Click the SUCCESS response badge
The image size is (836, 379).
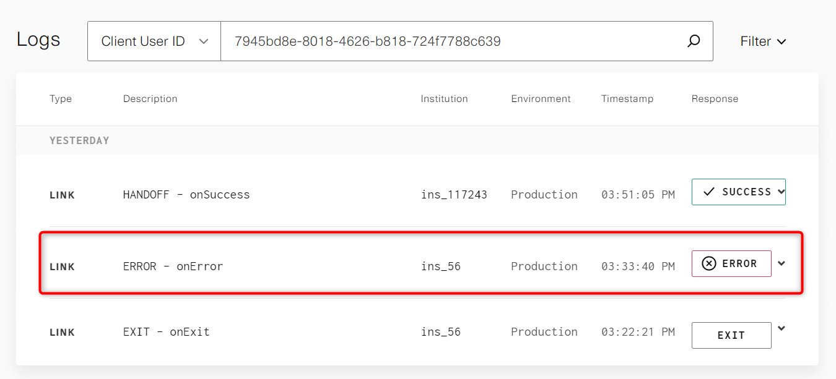click(739, 192)
